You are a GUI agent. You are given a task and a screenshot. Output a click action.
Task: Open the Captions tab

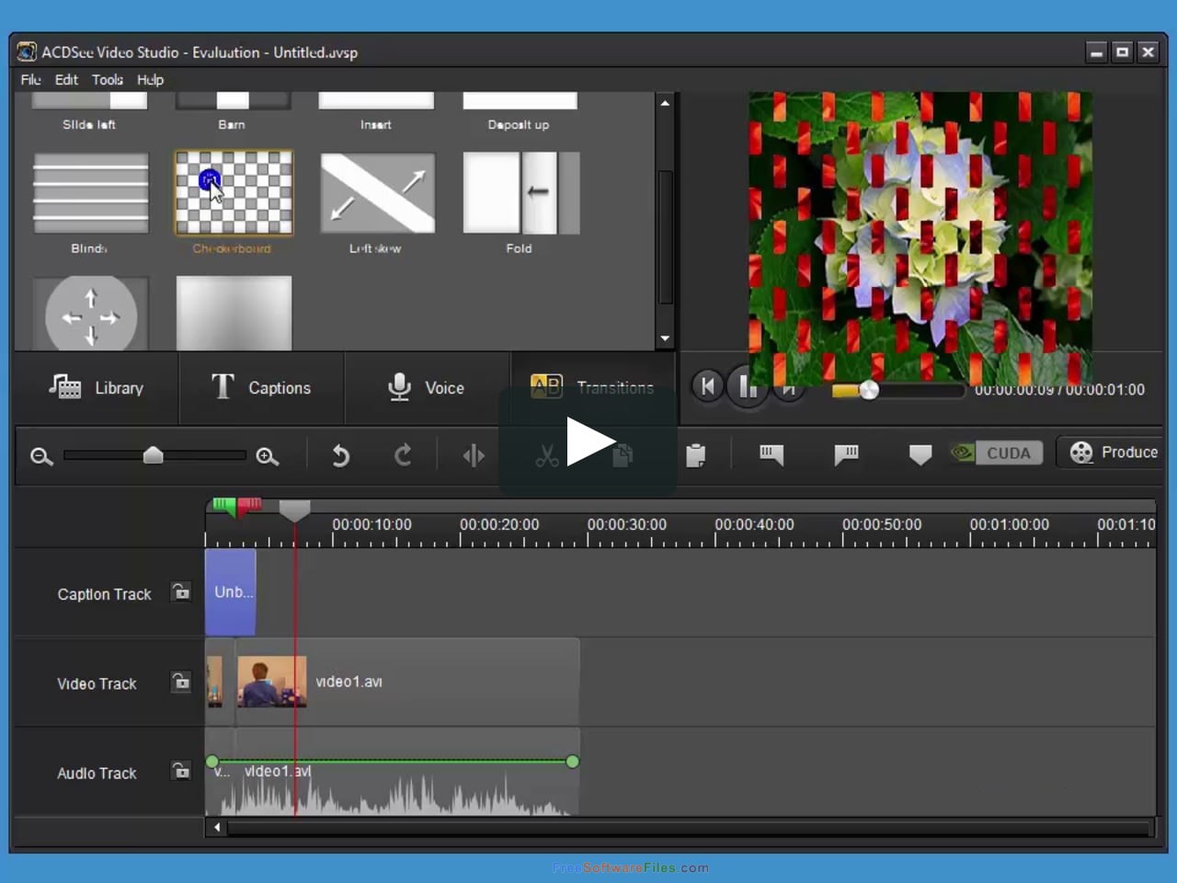point(261,388)
